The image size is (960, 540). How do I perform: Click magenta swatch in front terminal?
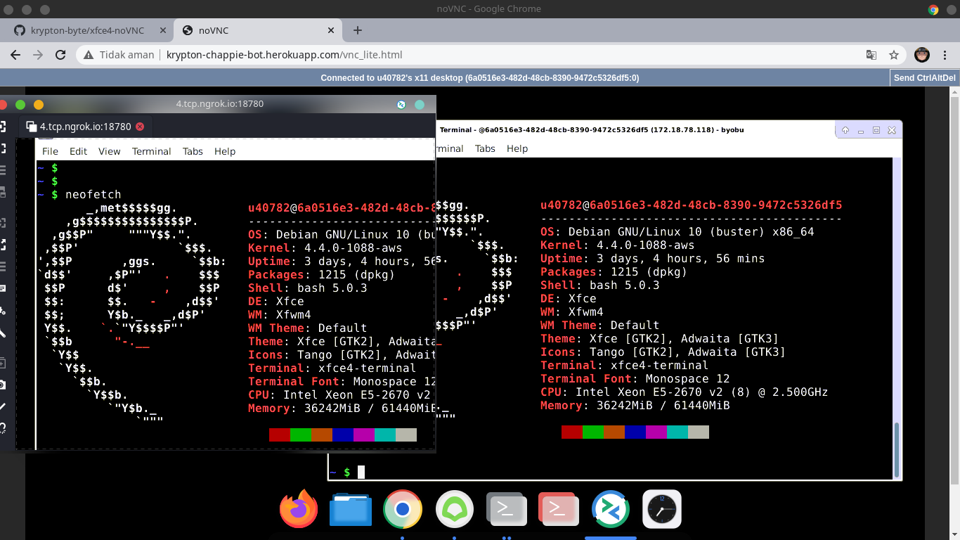(x=364, y=435)
